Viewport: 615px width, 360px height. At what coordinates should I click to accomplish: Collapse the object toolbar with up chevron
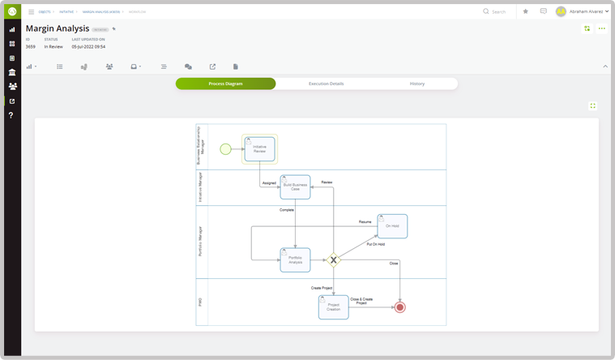pyautogui.click(x=605, y=66)
